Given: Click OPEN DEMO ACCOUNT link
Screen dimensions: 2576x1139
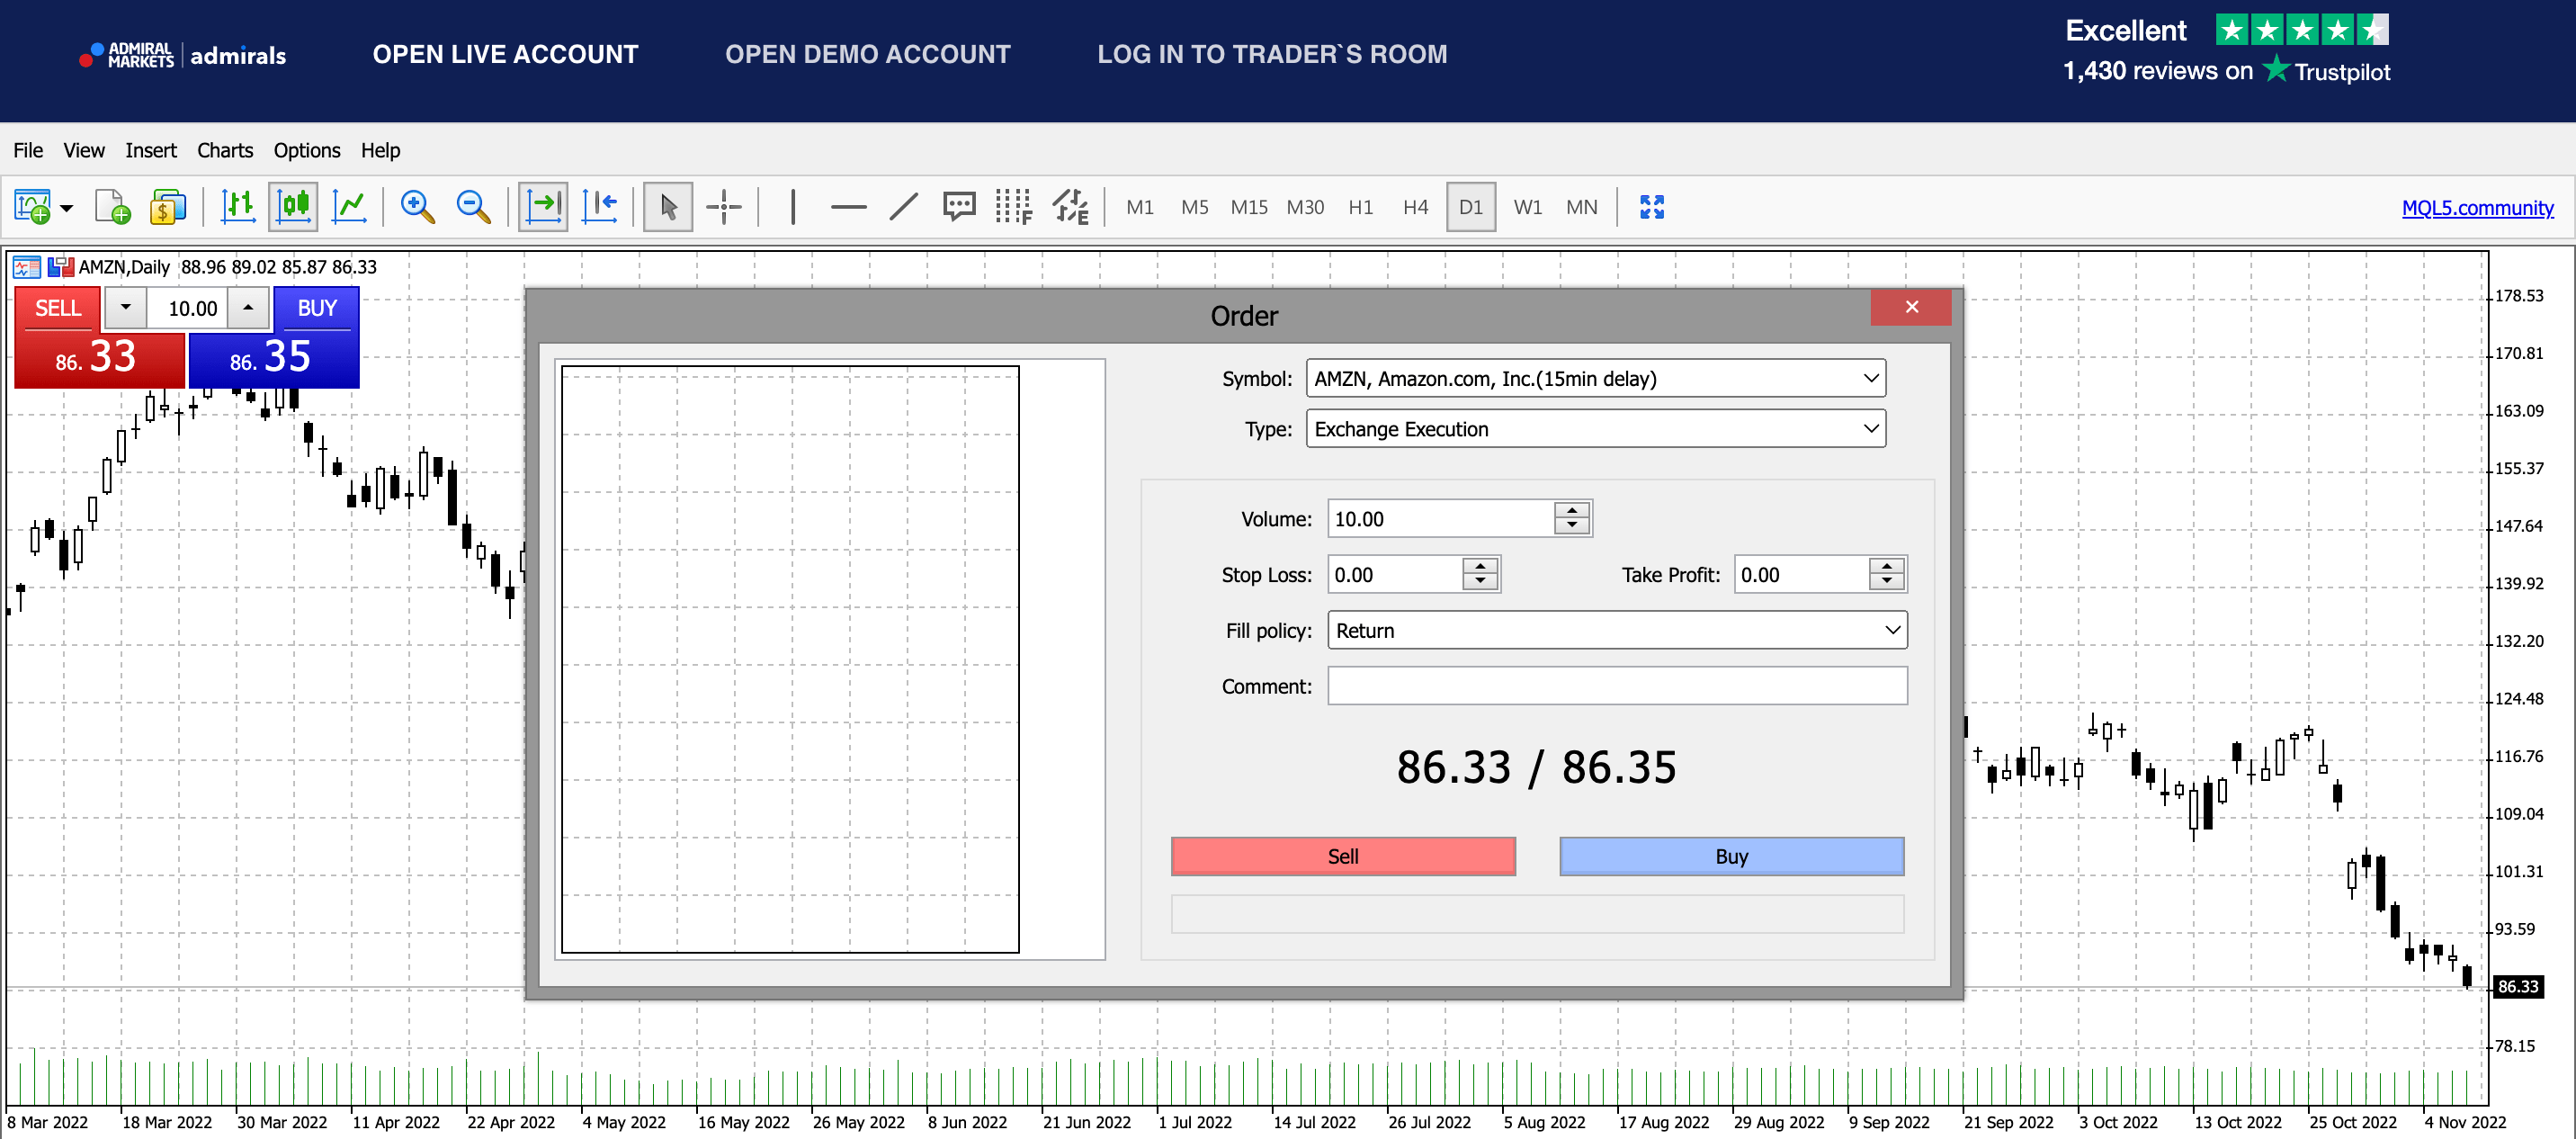Looking at the screenshot, I should tap(868, 54).
